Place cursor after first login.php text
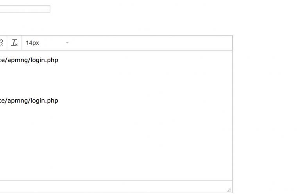 (x=58, y=60)
